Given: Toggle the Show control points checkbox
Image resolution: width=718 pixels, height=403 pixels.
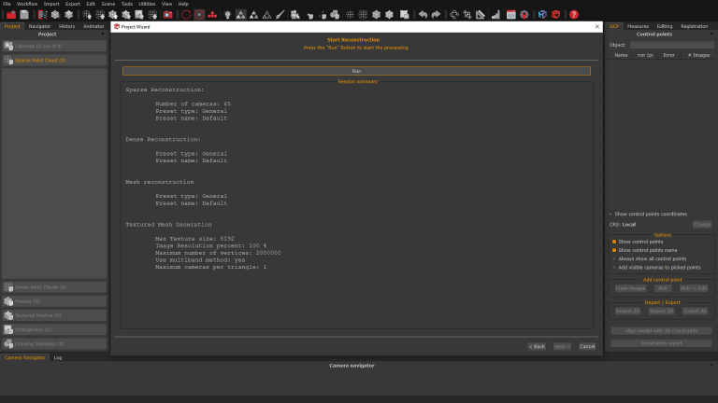Looking at the screenshot, I should [612, 242].
